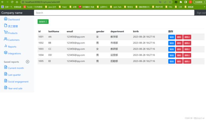Image resolution: width=206 pixels, height=120 pixels.
Task: Click blue edit button for employee 1003
Action: [171, 49]
